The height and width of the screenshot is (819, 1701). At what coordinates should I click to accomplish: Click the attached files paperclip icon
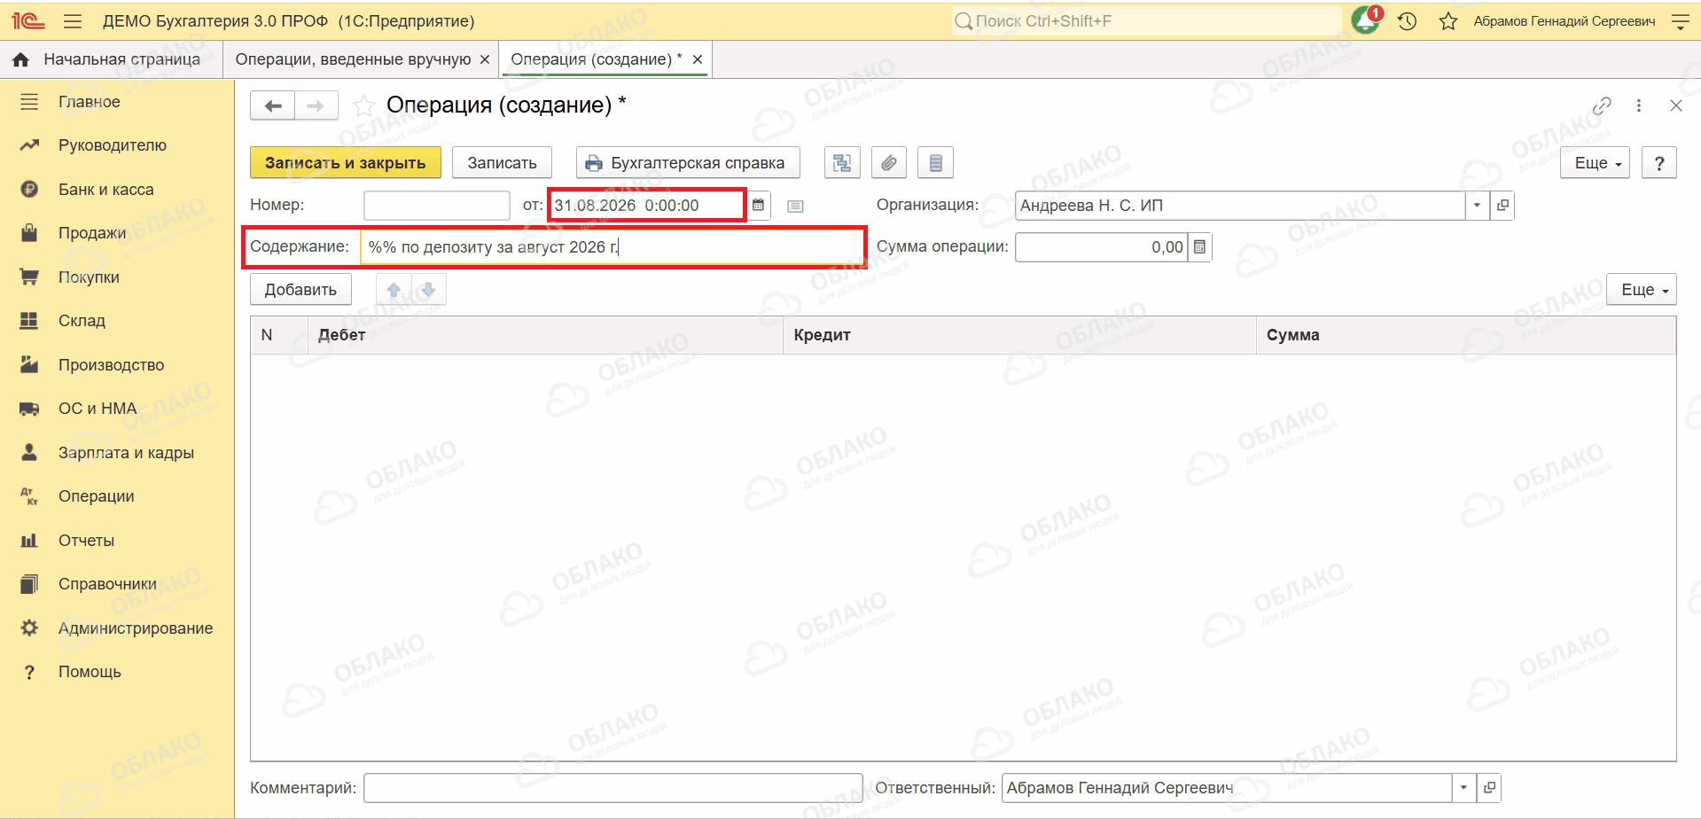pyautogui.click(x=889, y=163)
